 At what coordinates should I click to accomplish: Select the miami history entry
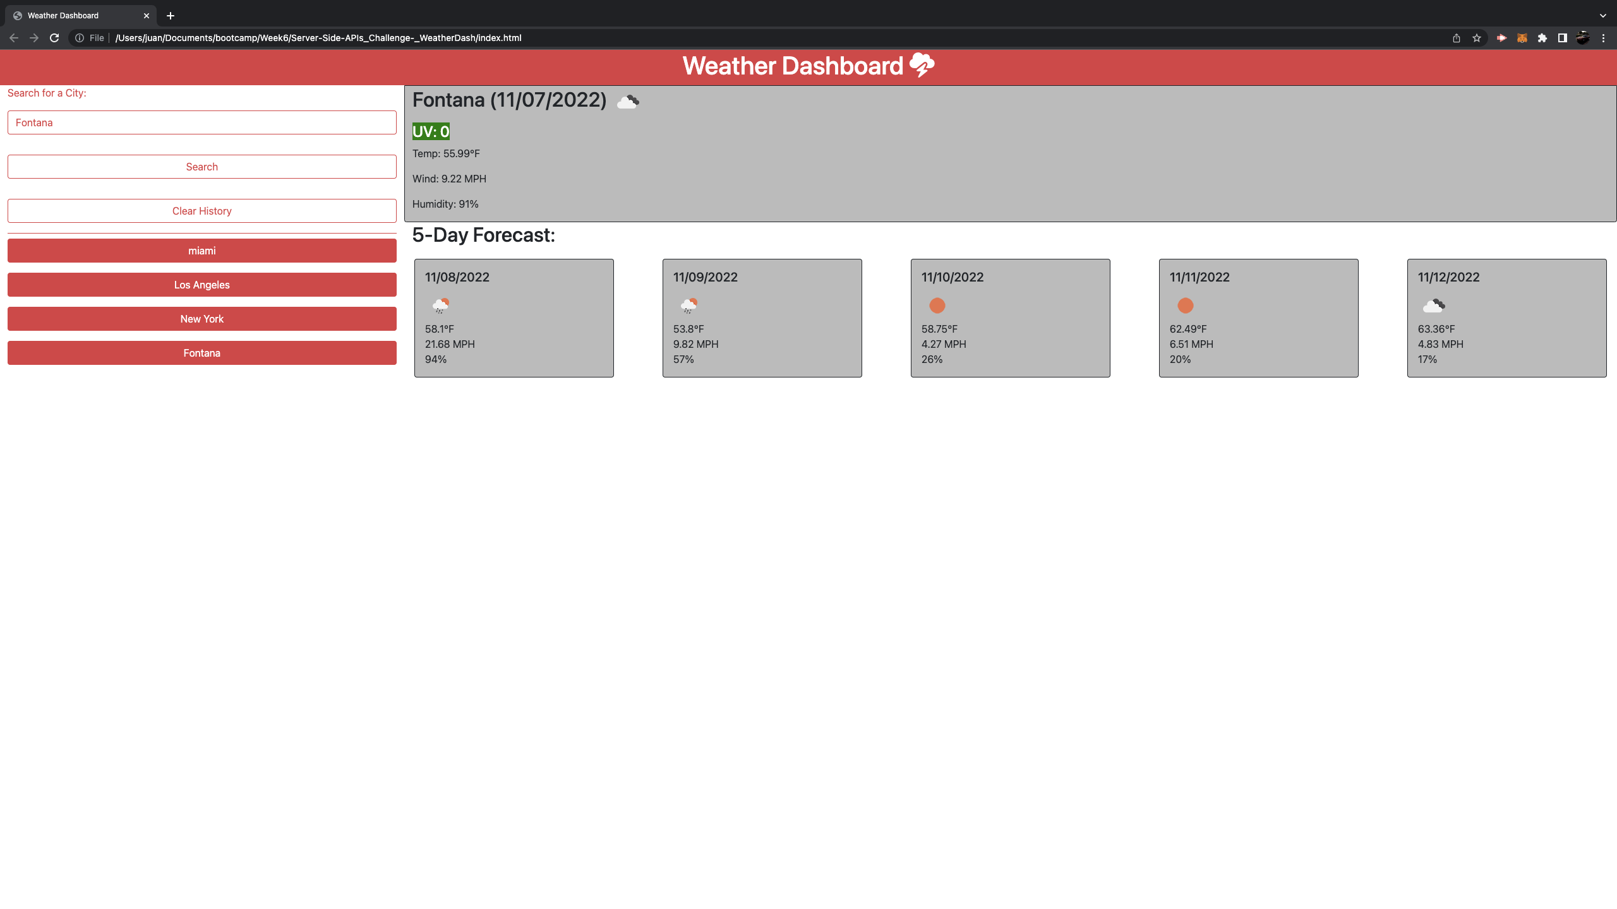(x=201, y=251)
